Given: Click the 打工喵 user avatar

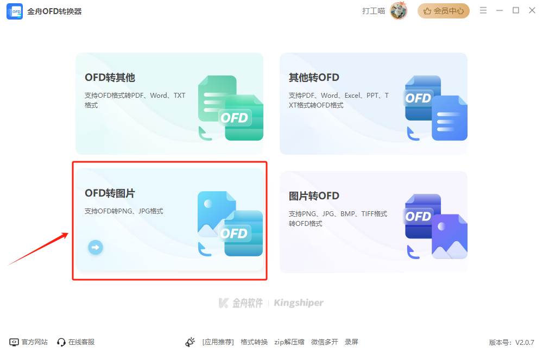Looking at the screenshot, I should tap(399, 10).
